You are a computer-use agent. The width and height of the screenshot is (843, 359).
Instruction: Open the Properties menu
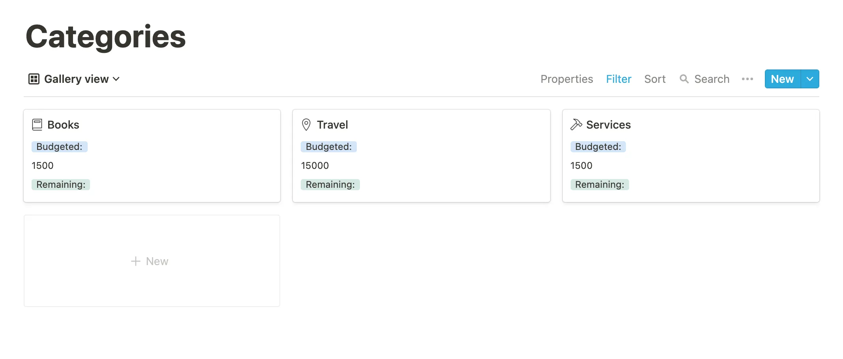point(567,79)
